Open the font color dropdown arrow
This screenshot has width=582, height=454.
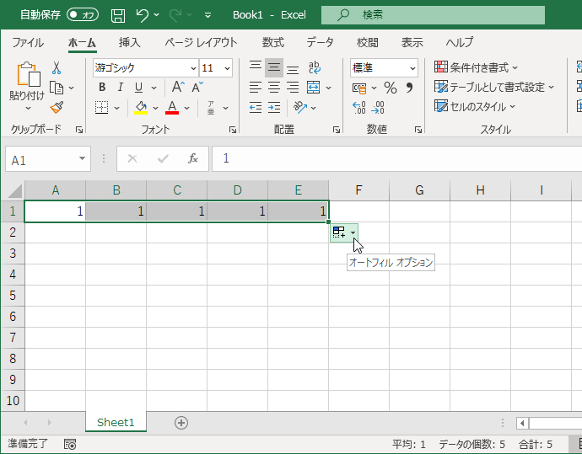186,108
